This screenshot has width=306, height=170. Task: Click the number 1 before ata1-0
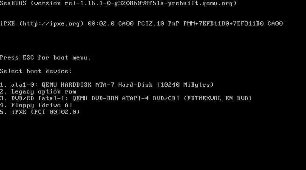pyautogui.click(x=2, y=85)
